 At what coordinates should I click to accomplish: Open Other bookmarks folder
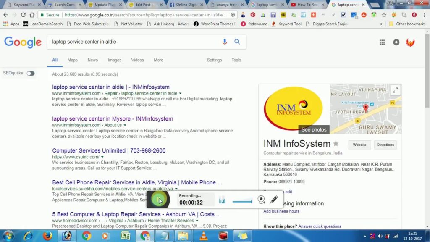point(407,24)
